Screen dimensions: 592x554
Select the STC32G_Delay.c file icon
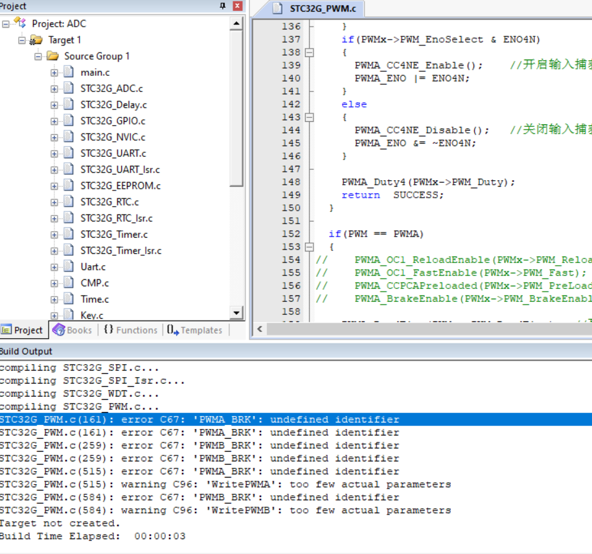[69, 104]
